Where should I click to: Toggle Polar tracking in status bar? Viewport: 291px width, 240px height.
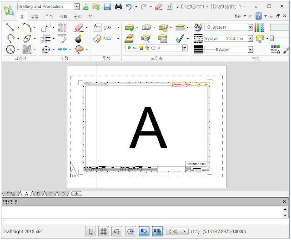[130, 231]
